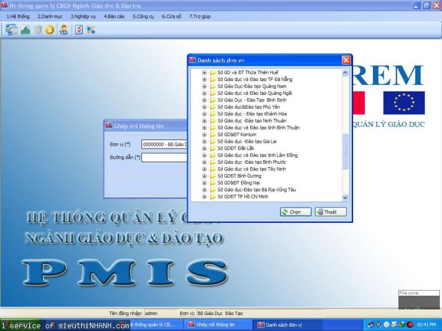Click the admin login name status field

(161, 313)
